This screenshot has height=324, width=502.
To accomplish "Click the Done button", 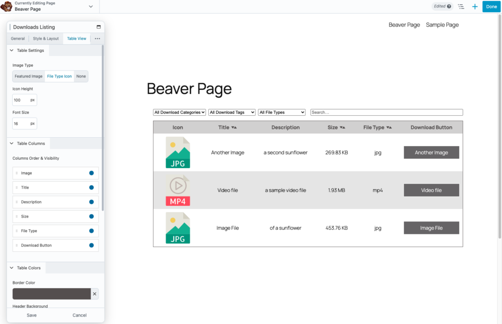I will (x=491, y=6).
